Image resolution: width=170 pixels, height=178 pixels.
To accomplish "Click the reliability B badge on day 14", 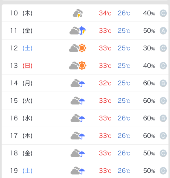I will (x=163, y=83).
